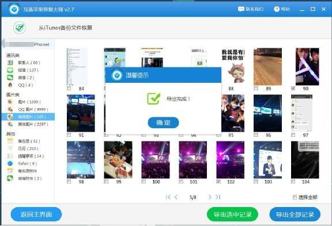Open the 图片 (1039) photos category
This screenshot has width=332, height=226.
click(x=24, y=102)
